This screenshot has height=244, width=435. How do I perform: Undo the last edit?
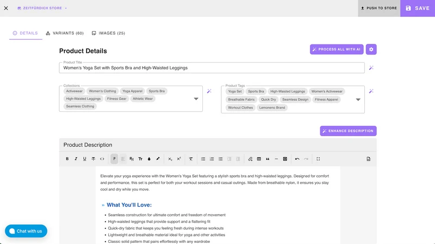[297, 159]
